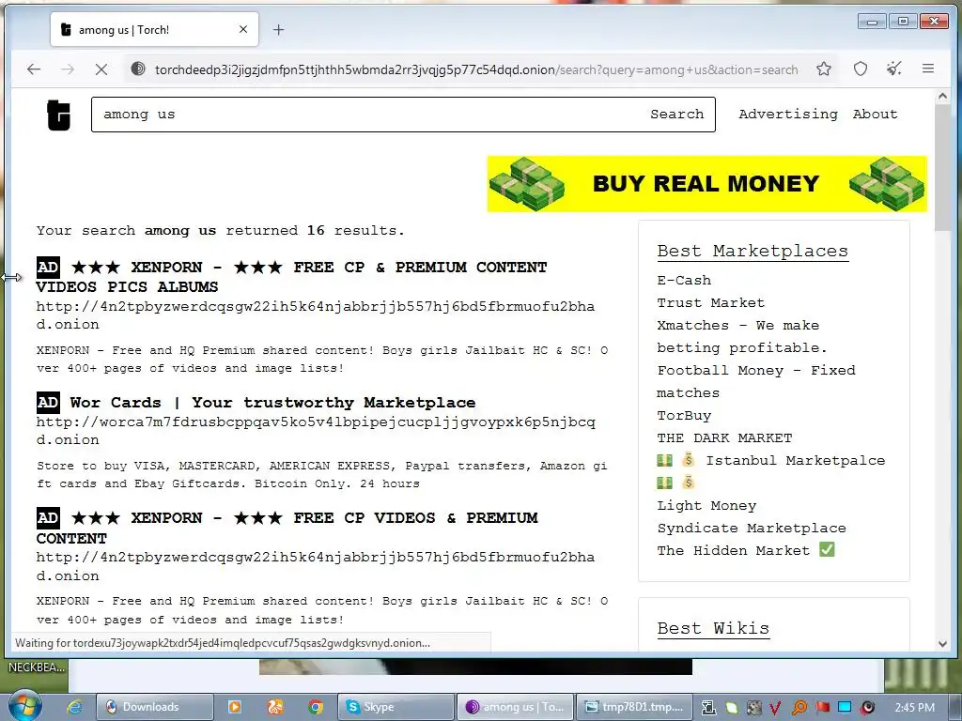962x721 pixels.
Task: Open the tmp78D1.tmp taskbar window
Action: pyautogui.click(x=634, y=707)
